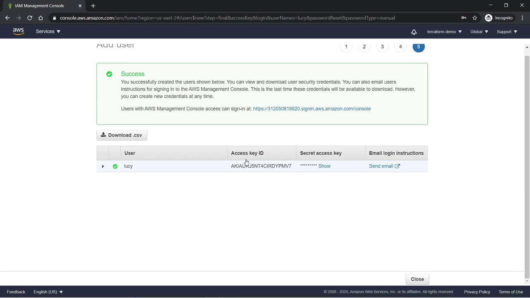530x298 pixels.
Task: Click the browser address bar URL
Action: tap(227, 18)
